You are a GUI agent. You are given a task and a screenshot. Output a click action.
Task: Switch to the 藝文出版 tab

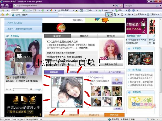(111, 36)
